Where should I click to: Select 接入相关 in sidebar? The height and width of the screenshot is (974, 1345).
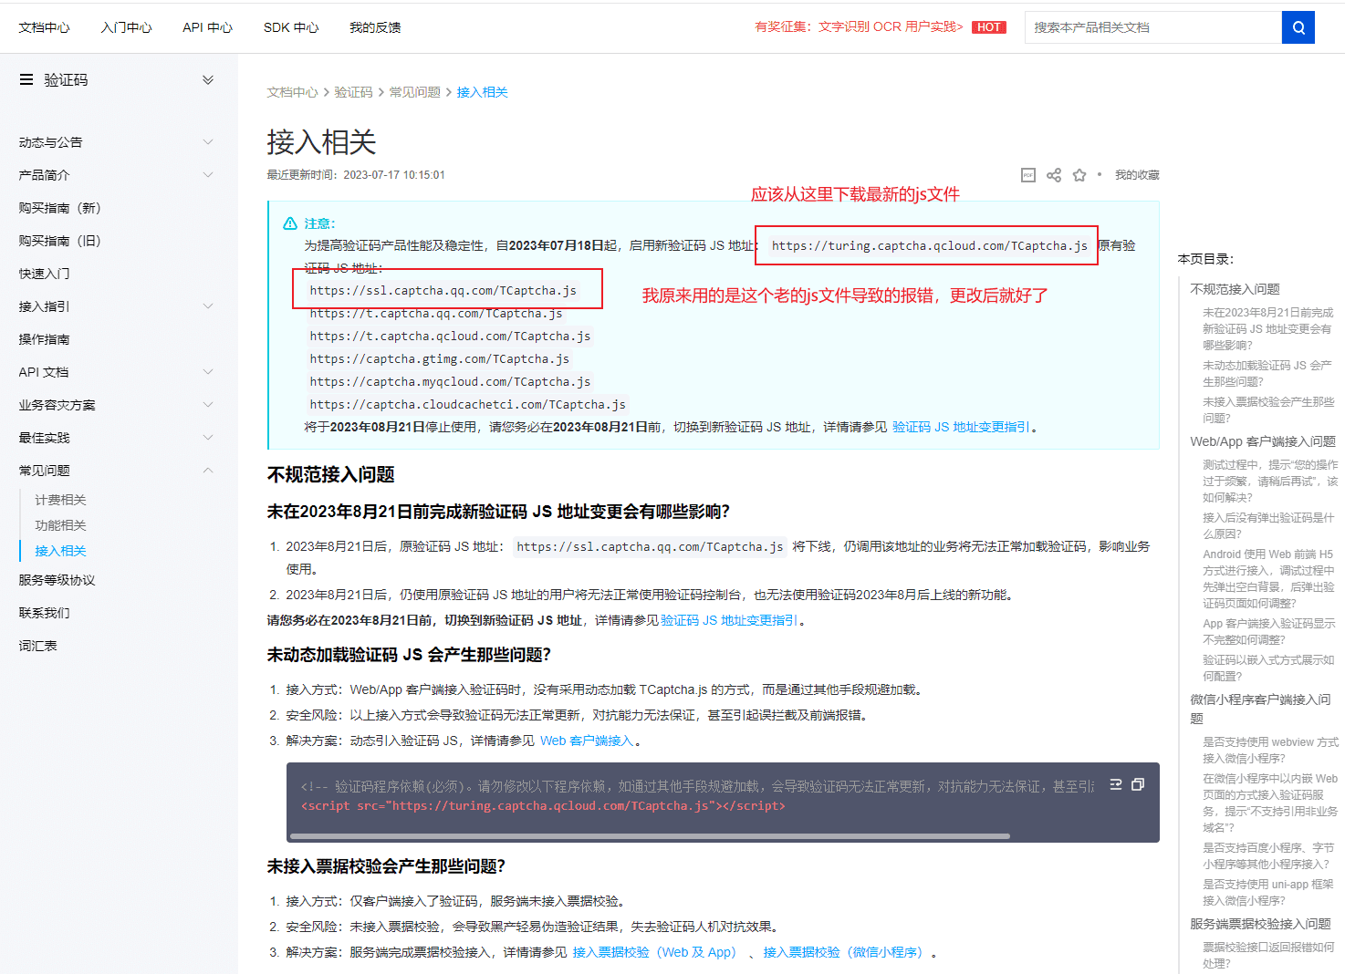(x=60, y=551)
